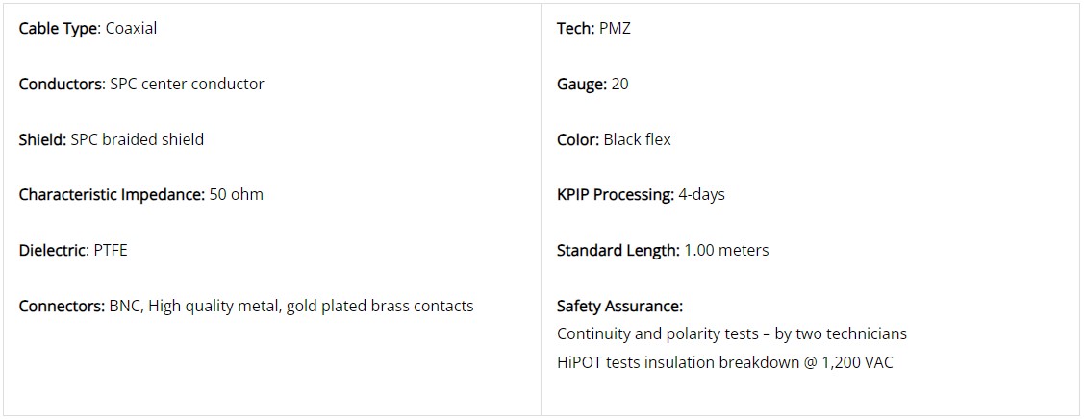Image resolution: width=1084 pixels, height=419 pixels.
Task: Click the Connectors label
Action: coord(63,305)
